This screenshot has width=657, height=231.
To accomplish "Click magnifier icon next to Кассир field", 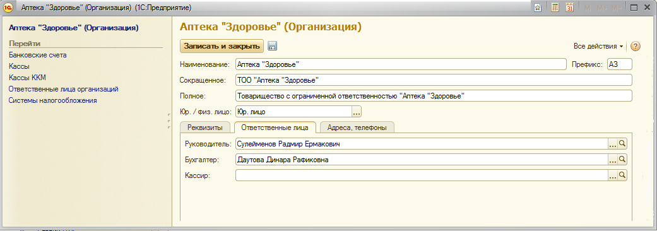I will [622, 175].
